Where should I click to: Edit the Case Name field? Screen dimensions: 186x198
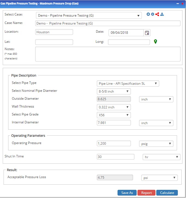[108, 23]
